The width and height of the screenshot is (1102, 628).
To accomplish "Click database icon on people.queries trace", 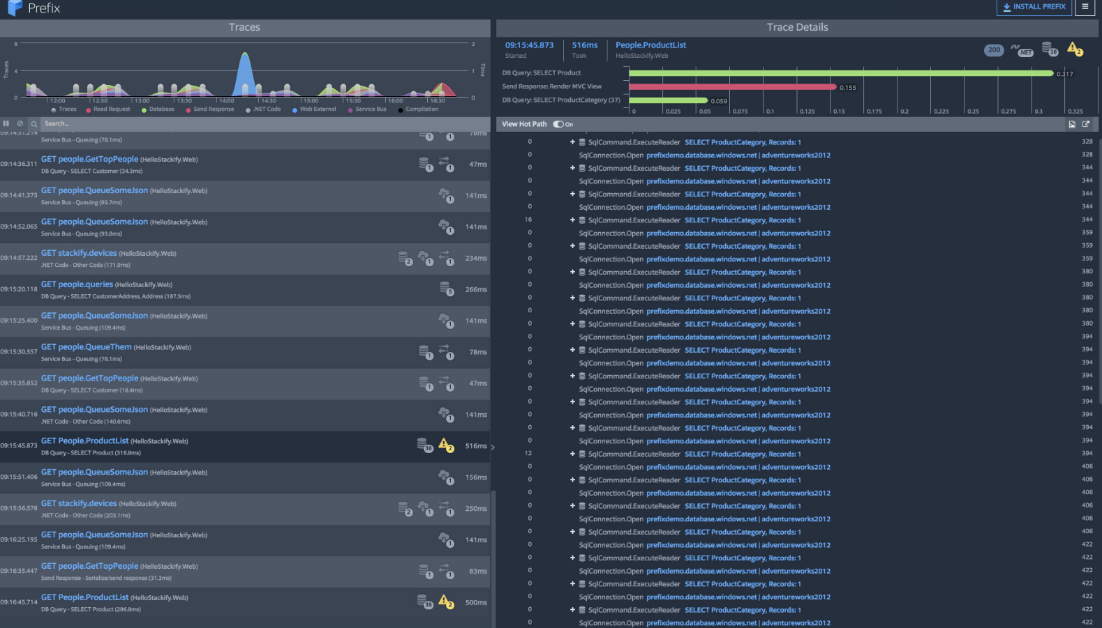I will (x=447, y=289).
